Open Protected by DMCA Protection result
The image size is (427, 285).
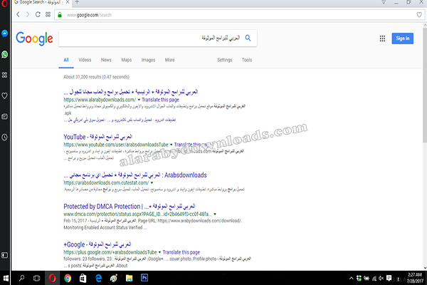coord(130,207)
